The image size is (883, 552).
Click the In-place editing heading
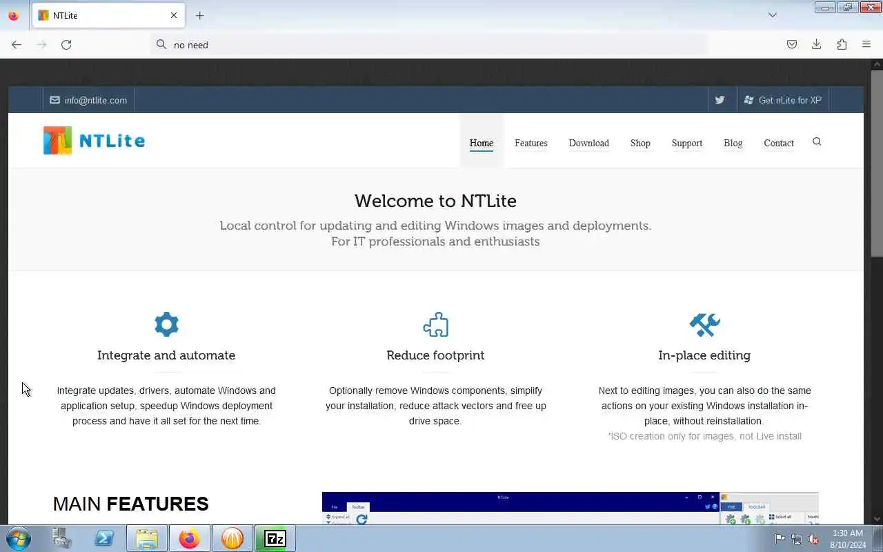click(x=704, y=355)
